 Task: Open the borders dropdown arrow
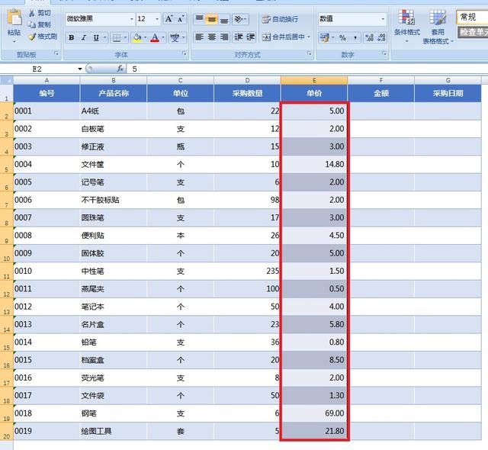(125, 37)
